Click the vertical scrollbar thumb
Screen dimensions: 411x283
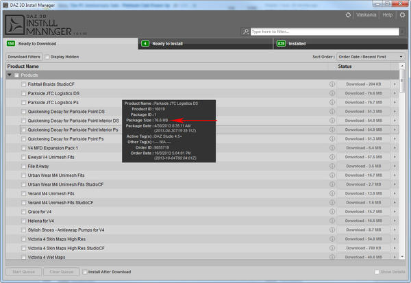pos(402,81)
